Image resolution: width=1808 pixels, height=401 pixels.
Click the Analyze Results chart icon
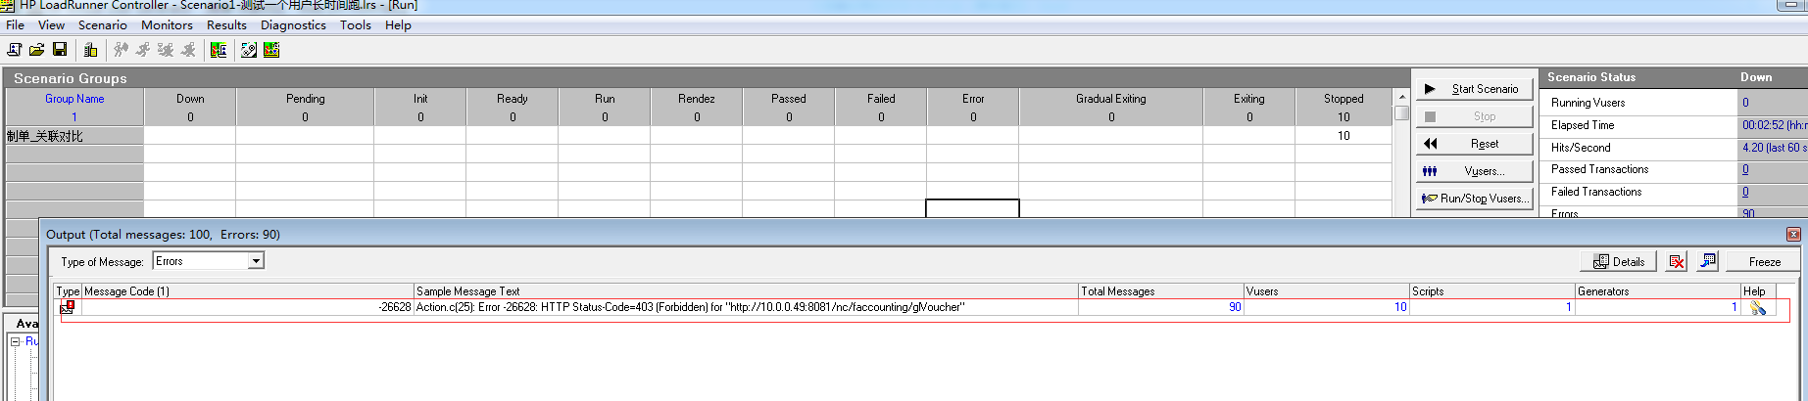pos(219,50)
